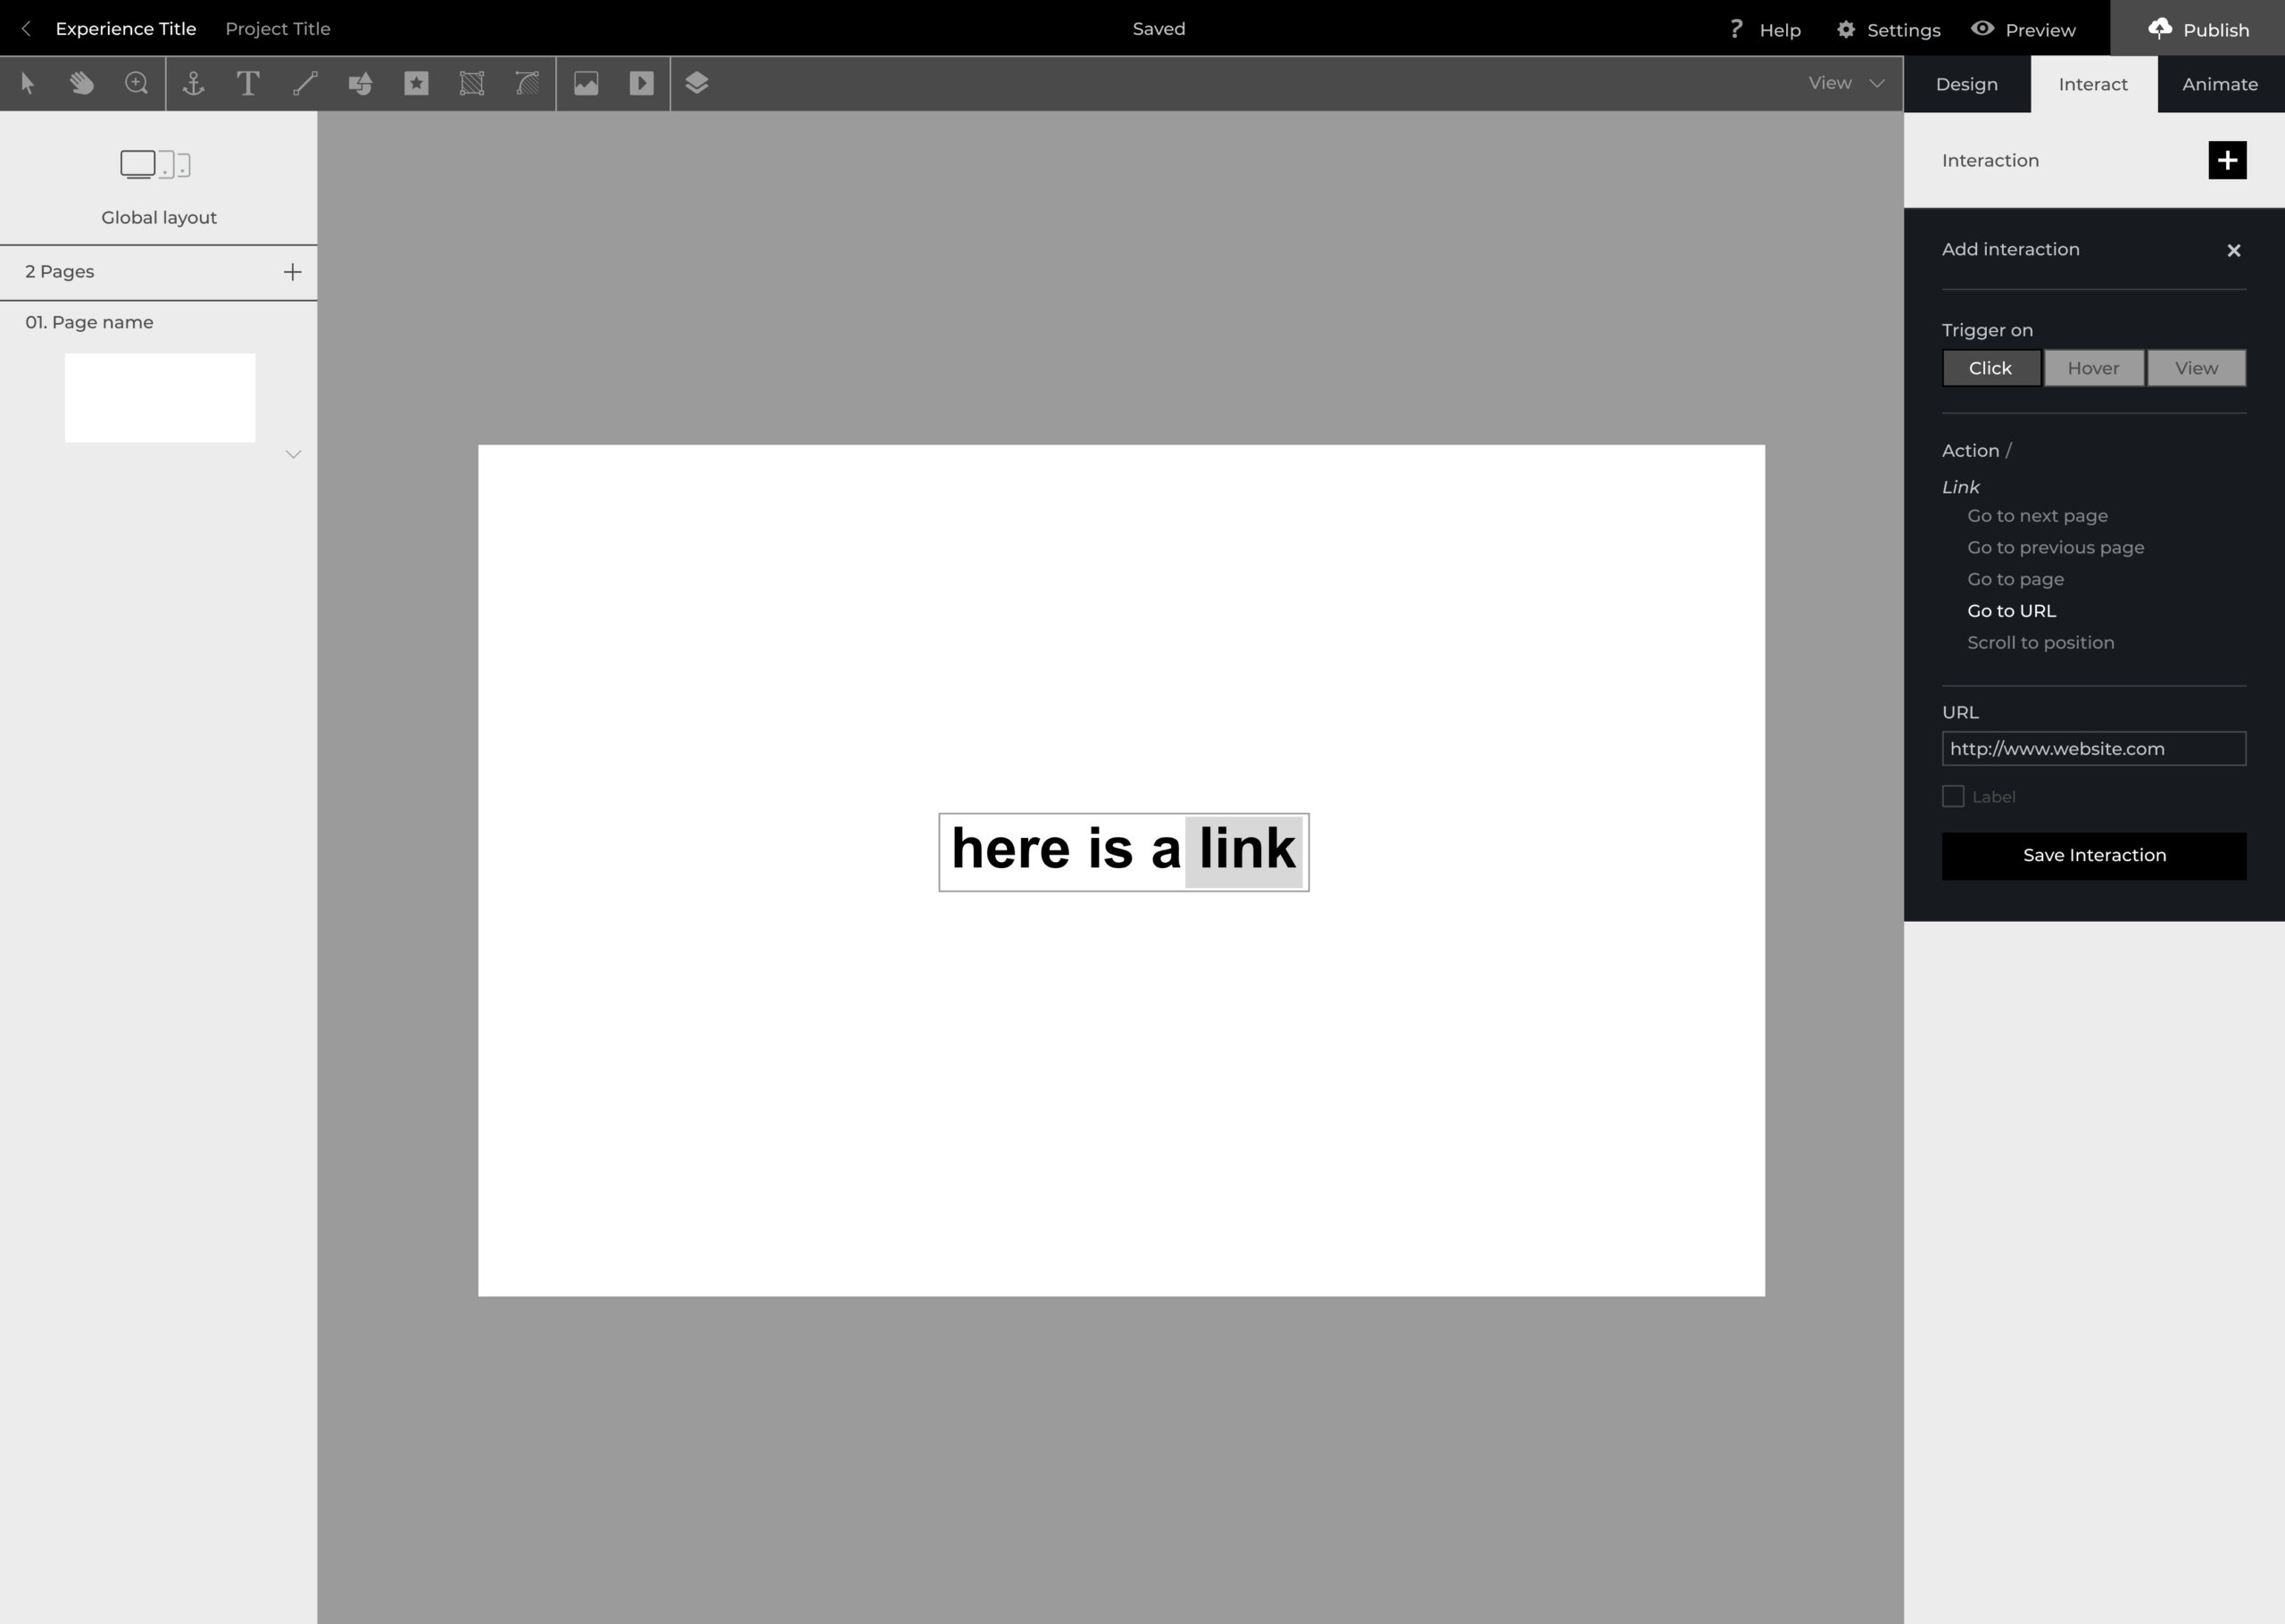Image resolution: width=2285 pixels, height=1624 pixels.
Task: Set trigger to Hover
Action: (x=2093, y=368)
